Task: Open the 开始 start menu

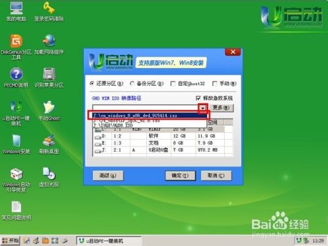Action: tap(10, 241)
